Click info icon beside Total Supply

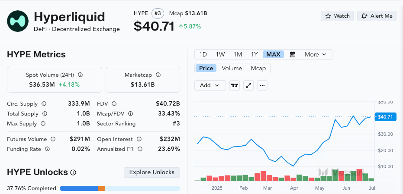click(45, 114)
